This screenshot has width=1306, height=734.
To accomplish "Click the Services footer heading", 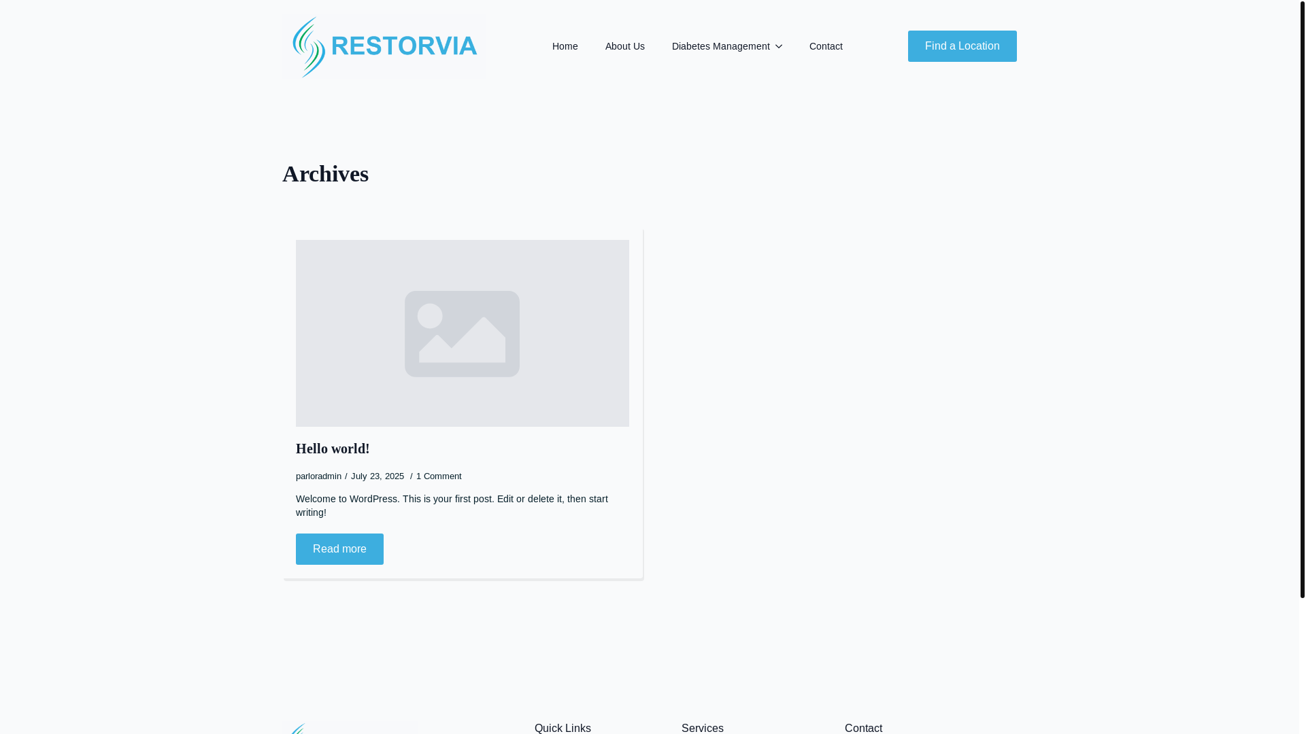I will tap(702, 728).
